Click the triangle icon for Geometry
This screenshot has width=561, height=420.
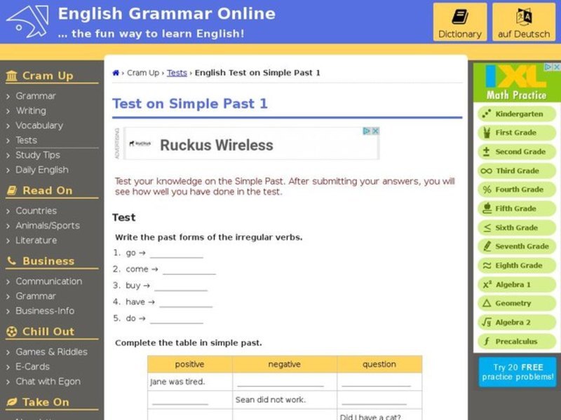coord(486,303)
